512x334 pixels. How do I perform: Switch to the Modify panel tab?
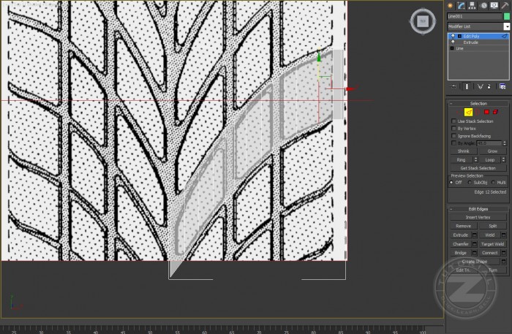pos(461,5)
